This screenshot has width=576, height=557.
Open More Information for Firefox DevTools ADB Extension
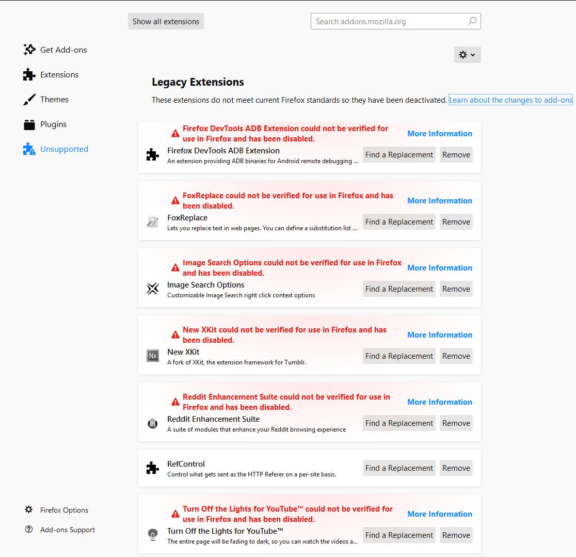[x=440, y=133]
